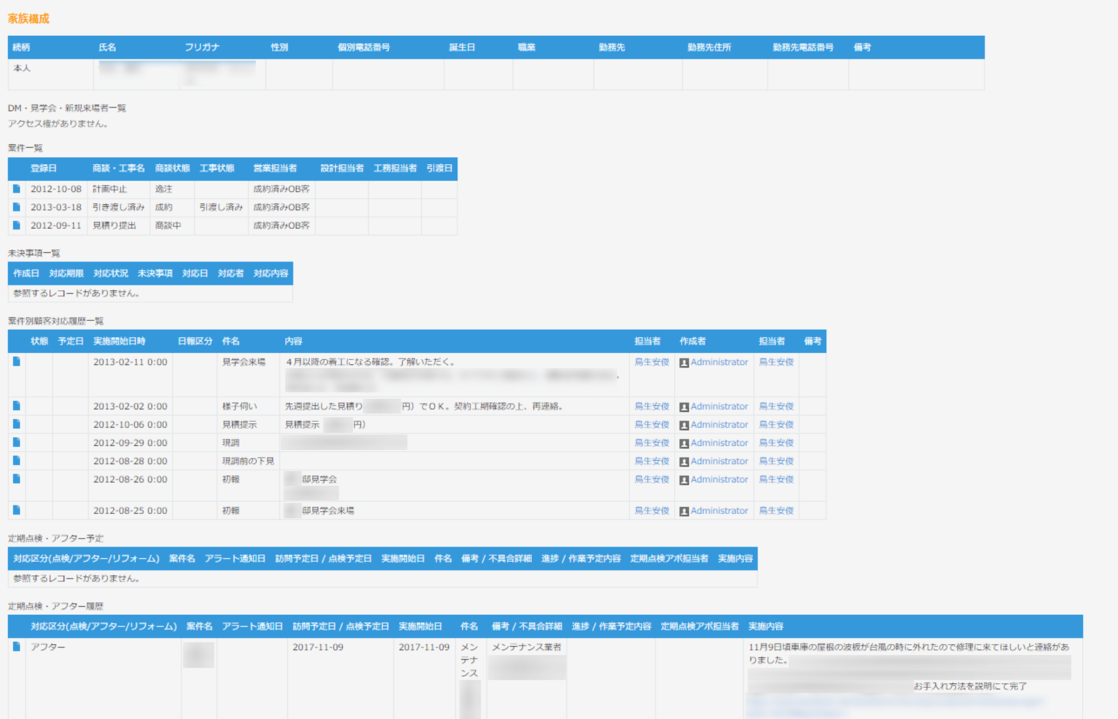Click Administrator user icon in 2013-02-11 row
The width and height of the screenshot is (1118, 719).
tap(684, 362)
